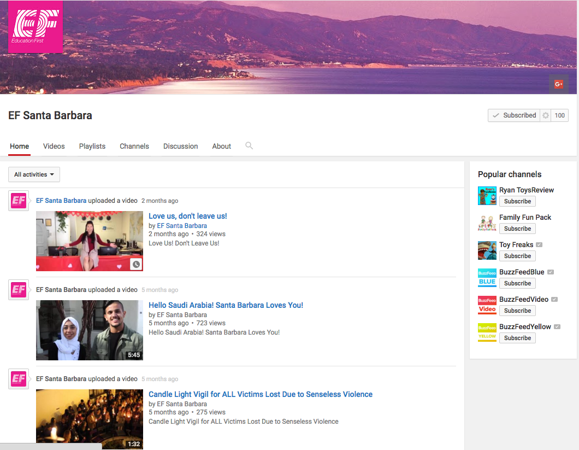Play the Love us video thumbnail
579x450 pixels.
click(90, 241)
